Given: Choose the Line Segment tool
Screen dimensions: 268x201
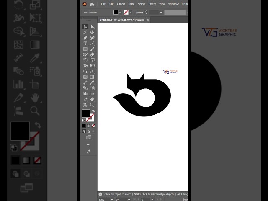Looking at the screenshot, I should (92, 44).
